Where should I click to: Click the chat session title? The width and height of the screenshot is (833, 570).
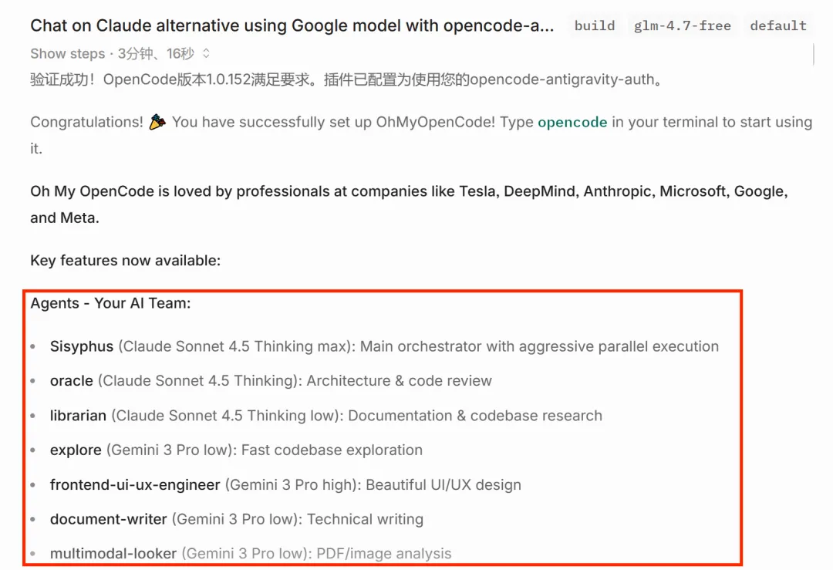coord(292,25)
